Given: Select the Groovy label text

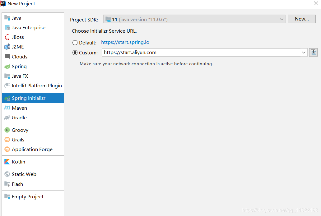Looking at the screenshot, I should pos(20,130).
